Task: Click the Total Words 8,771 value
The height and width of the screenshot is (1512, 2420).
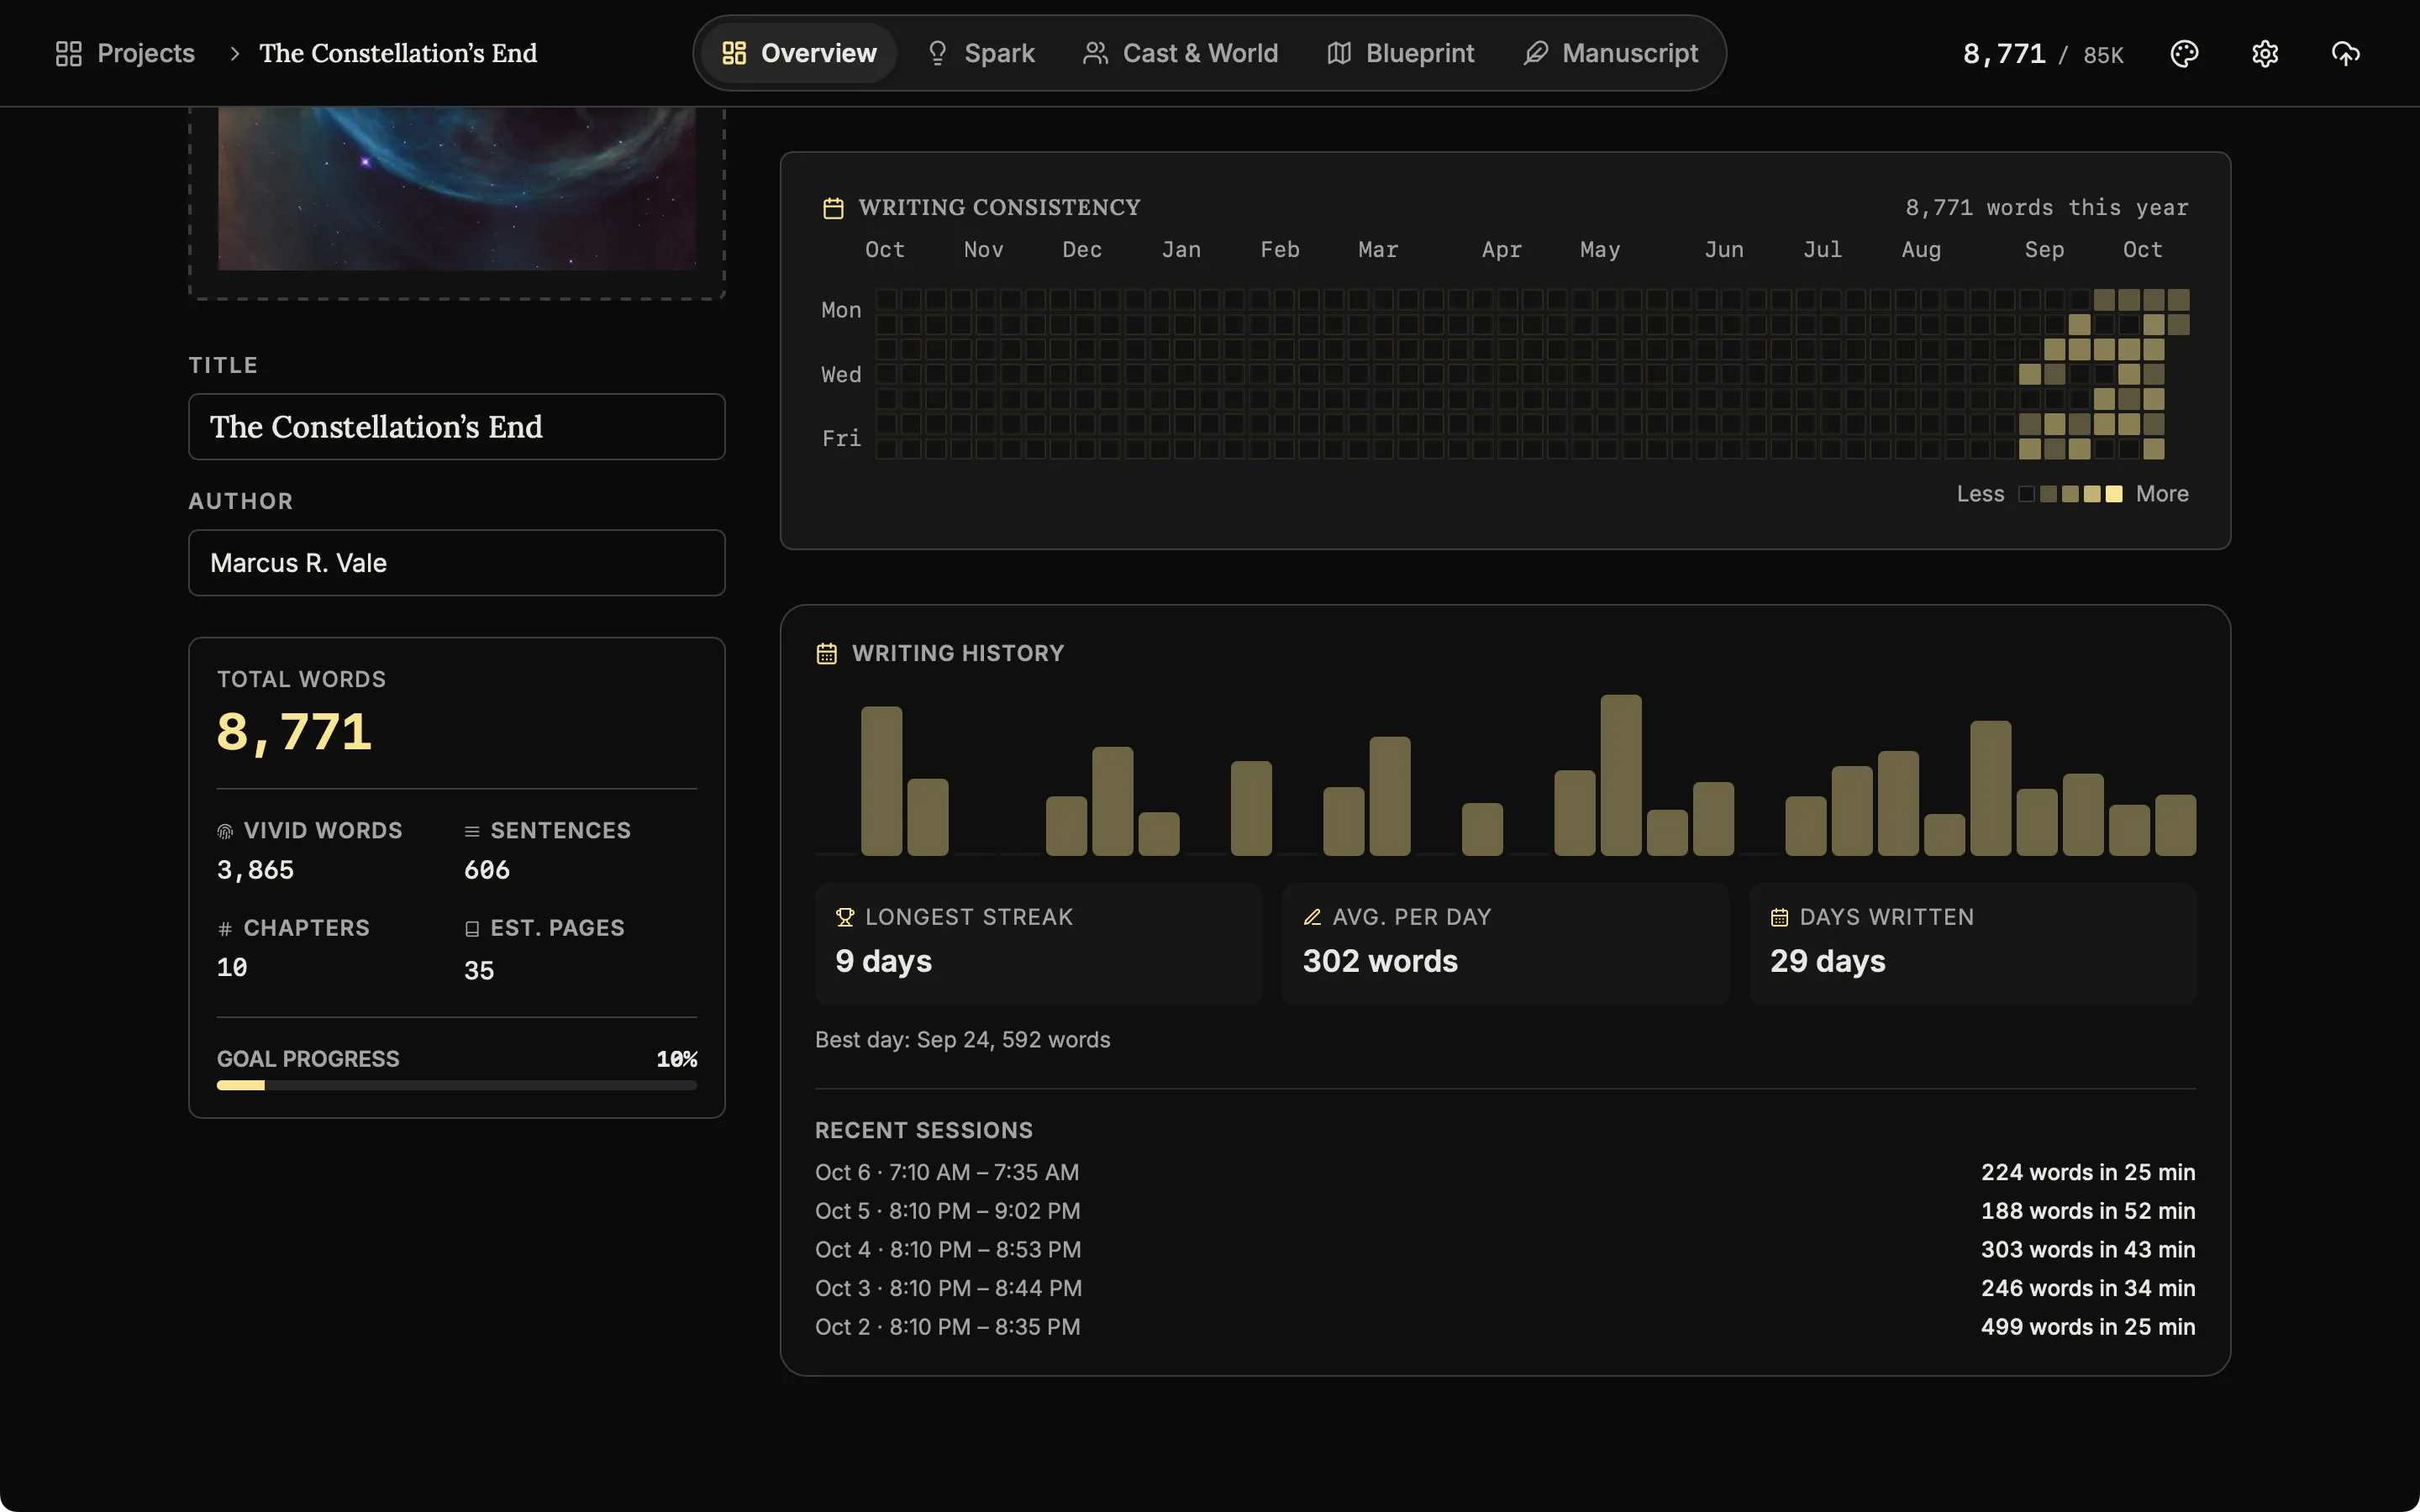Action: pos(294,733)
